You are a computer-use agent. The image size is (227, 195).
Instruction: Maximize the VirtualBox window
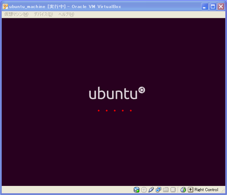coord(213,7)
